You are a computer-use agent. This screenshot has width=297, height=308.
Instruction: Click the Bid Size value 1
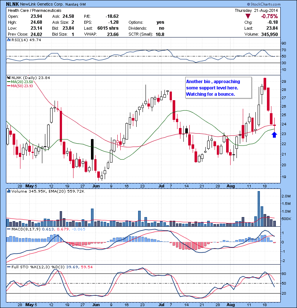tap(73, 35)
